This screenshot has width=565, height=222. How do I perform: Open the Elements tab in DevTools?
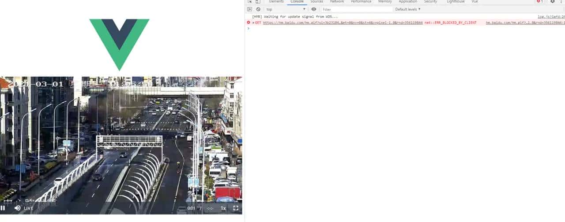[x=276, y=2]
